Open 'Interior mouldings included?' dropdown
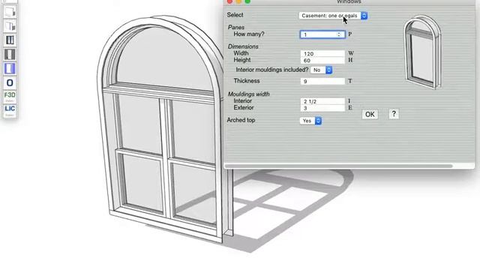The image size is (480, 270). coord(321,70)
